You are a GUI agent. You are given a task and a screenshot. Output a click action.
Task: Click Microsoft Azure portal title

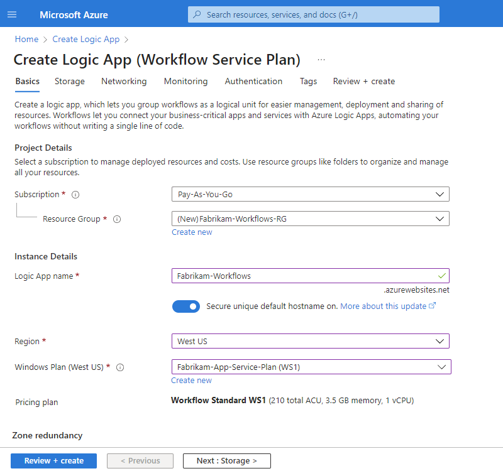point(74,14)
